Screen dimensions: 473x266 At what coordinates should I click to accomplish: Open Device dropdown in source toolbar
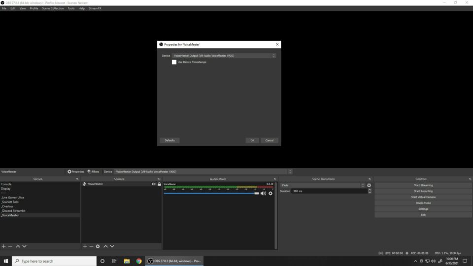pyautogui.click(x=203, y=171)
